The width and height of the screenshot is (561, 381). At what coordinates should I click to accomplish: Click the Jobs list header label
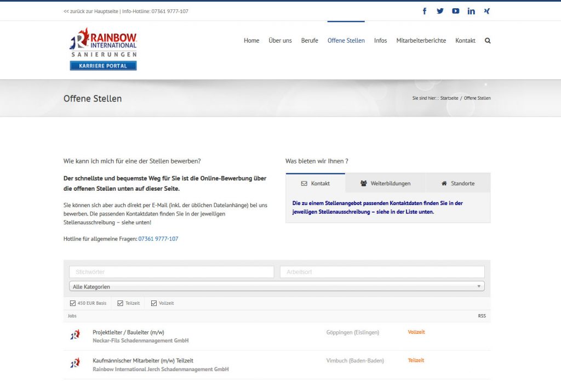click(x=72, y=316)
